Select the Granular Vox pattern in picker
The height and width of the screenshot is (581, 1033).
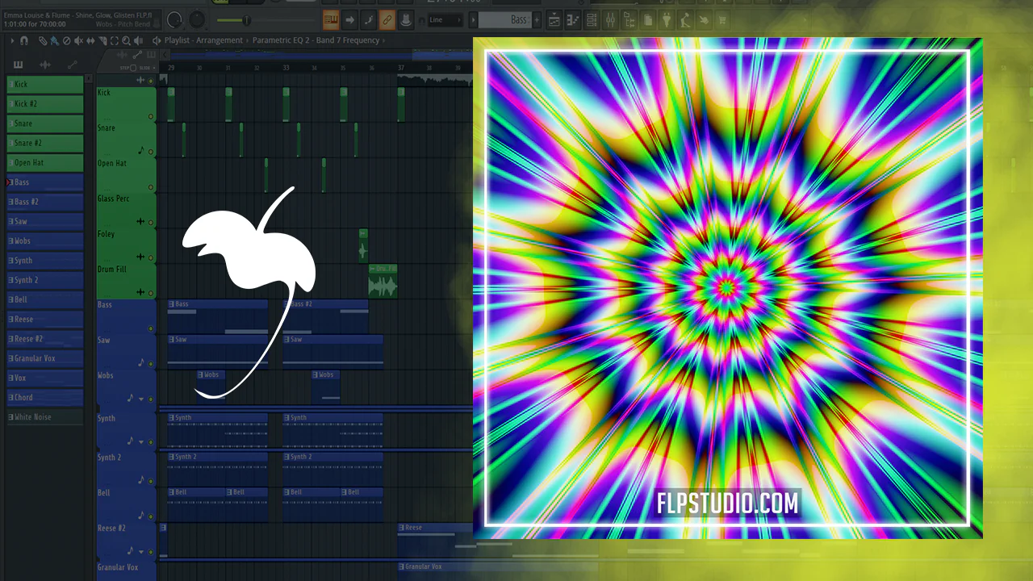(x=45, y=358)
